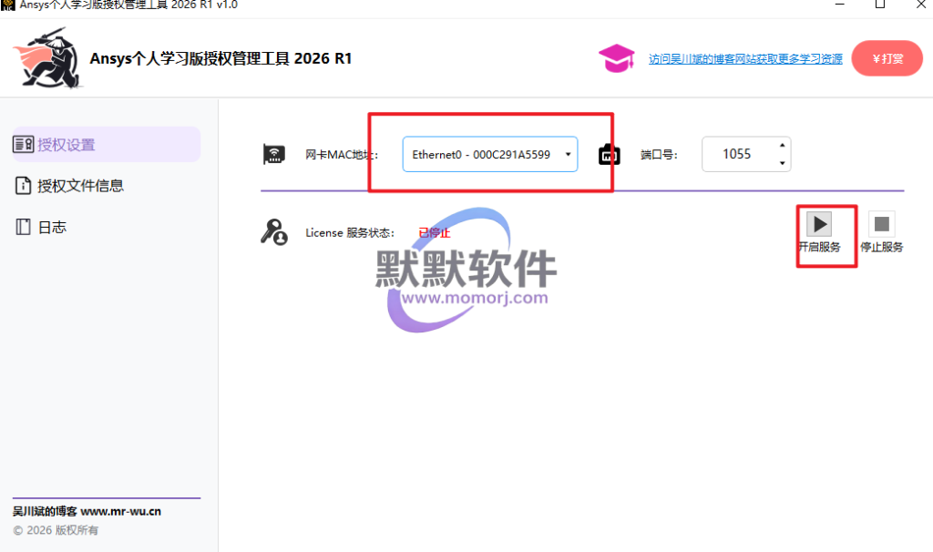933x552 pixels.
Task: Click the play icon to start service
Action: 820,223
